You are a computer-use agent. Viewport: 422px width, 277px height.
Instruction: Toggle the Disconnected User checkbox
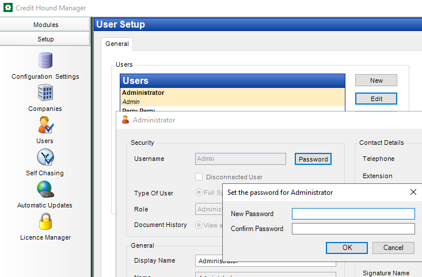[x=199, y=177]
